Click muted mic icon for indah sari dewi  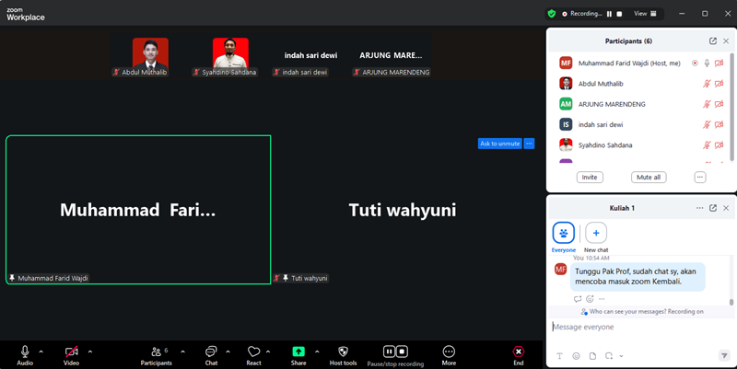pyautogui.click(x=707, y=124)
